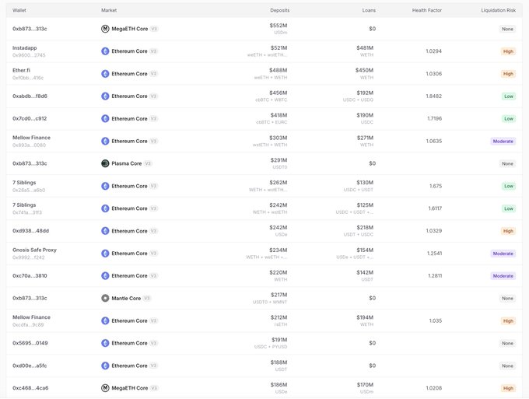Screen dimensions: 529x399
Task: Click the Ethereum logo in 7 Siblings $125M loans row
Action: [x=105, y=208]
